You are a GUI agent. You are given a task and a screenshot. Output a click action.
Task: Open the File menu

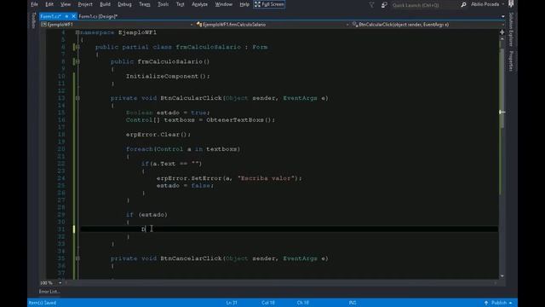[x=34, y=4]
